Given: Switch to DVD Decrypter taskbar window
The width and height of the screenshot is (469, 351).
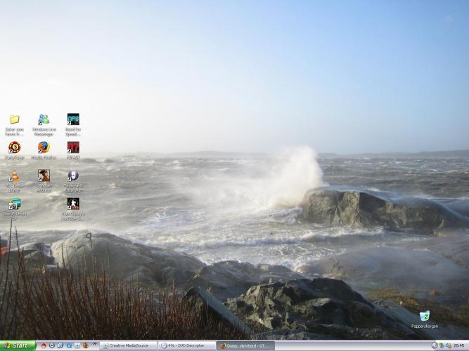Looking at the screenshot, I should click(x=187, y=345).
